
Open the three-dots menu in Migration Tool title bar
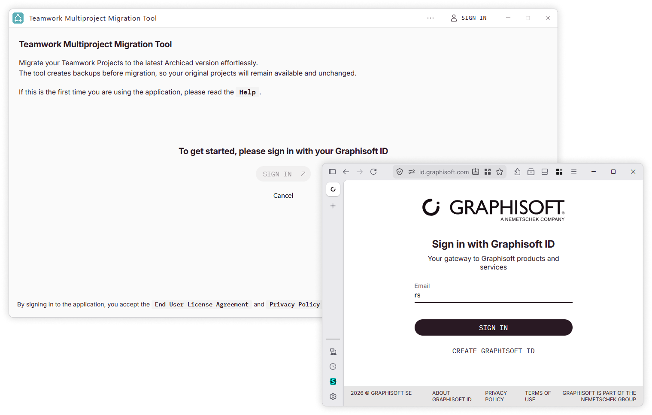[x=431, y=18]
